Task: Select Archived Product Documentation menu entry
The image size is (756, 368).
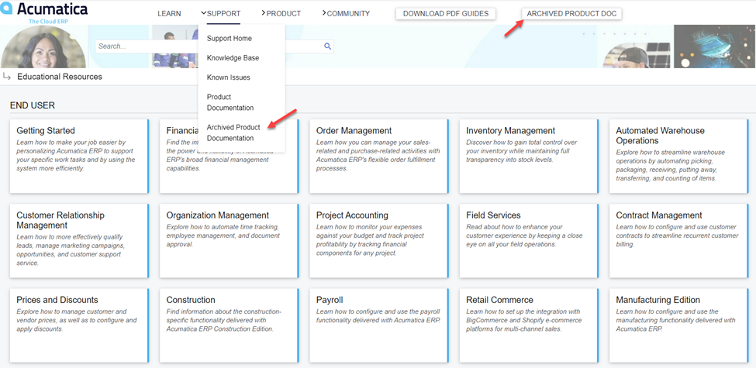Action: pyautogui.click(x=233, y=132)
